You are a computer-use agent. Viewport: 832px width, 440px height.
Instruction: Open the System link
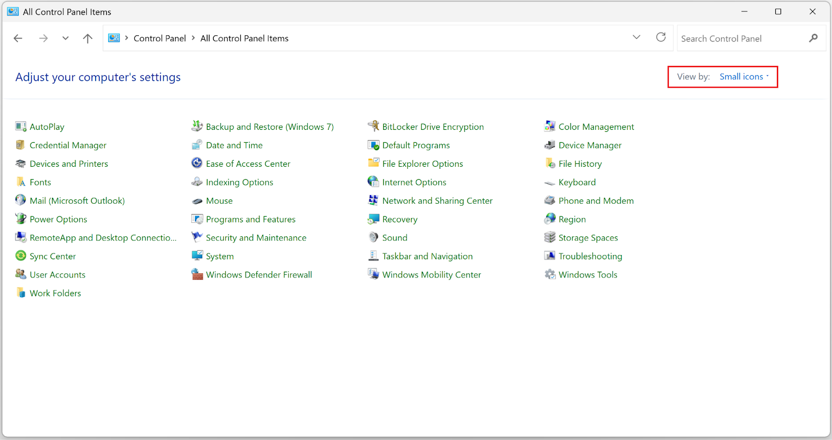click(x=220, y=256)
